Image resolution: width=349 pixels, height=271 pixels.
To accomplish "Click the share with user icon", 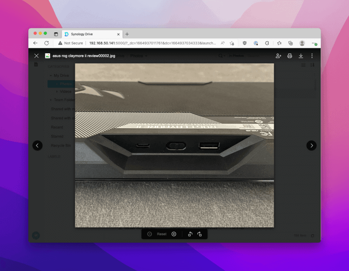I will point(278,56).
